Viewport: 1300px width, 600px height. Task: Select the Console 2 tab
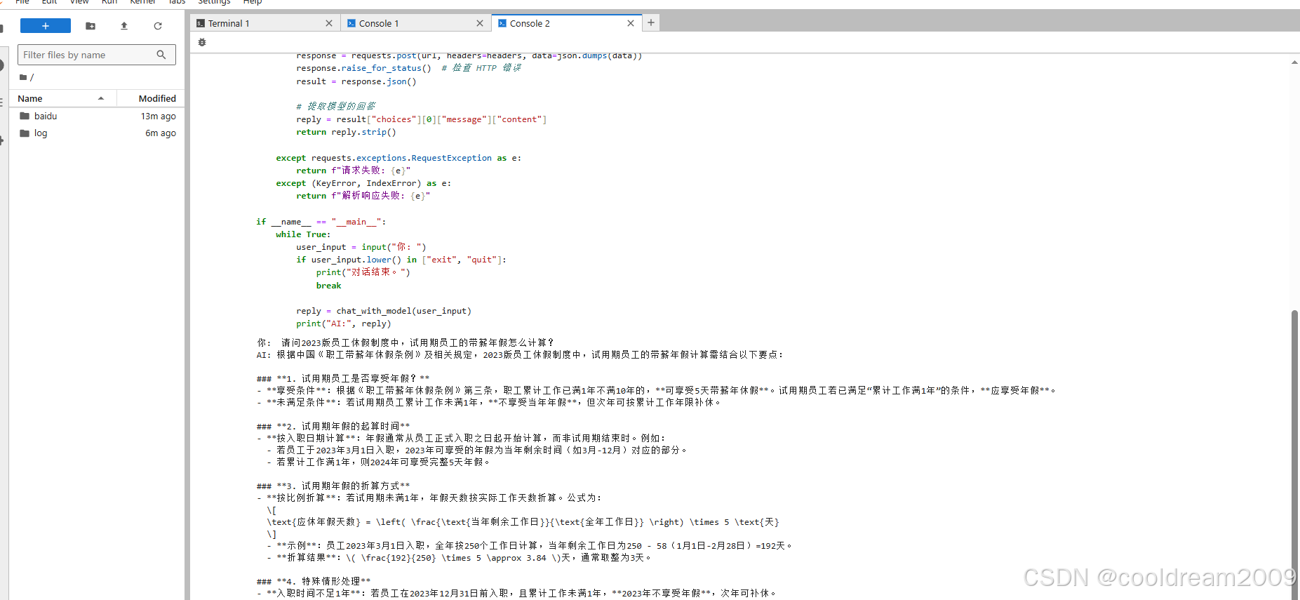pos(566,23)
